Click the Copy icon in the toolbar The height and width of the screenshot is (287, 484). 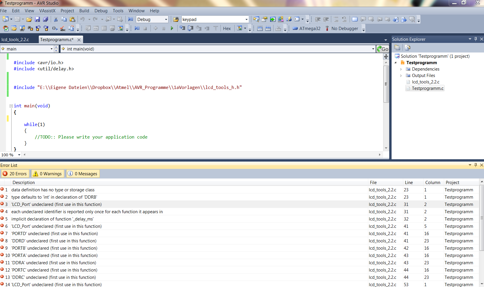(64, 19)
